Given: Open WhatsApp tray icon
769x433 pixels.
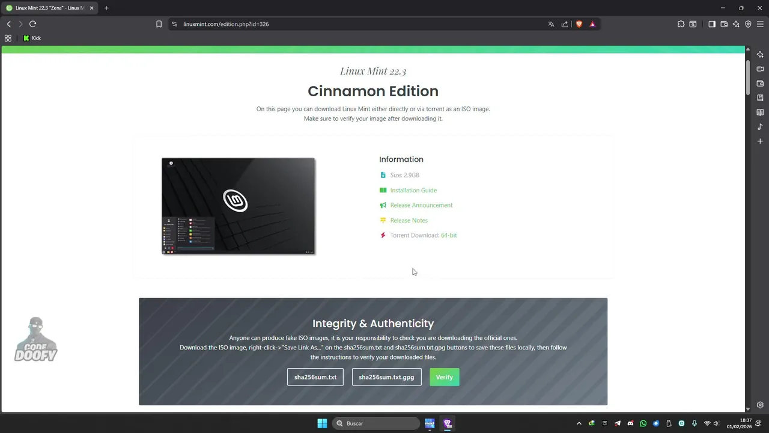Looking at the screenshot, I should coord(643,423).
